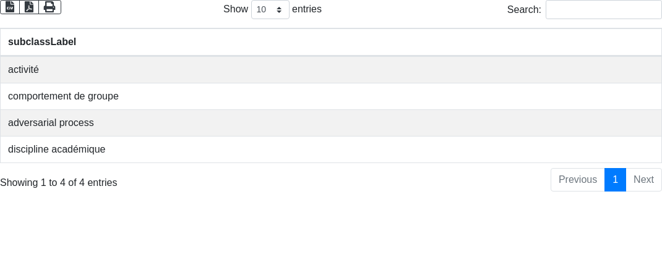Export the table as CSV file
The width and height of the screenshot is (662, 278).
[x=10, y=7]
